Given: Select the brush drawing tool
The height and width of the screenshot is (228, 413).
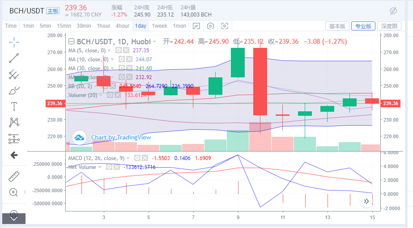Looking at the screenshot, I should tap(14, 91).
